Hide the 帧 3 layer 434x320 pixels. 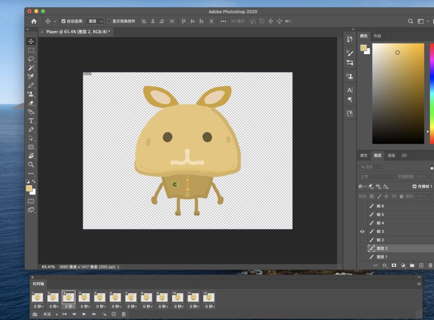[x=362, y=232]
